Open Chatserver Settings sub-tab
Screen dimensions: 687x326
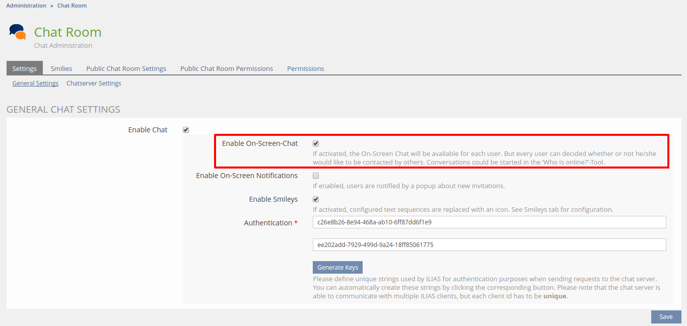point(94,84)
